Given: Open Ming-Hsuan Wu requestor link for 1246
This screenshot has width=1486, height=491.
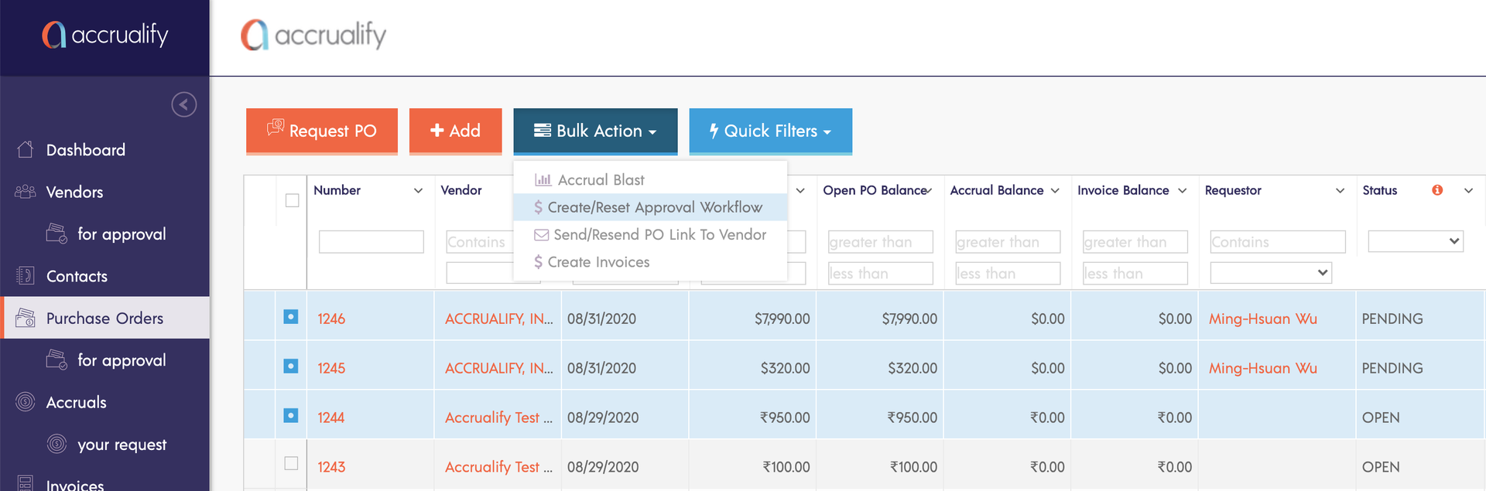Looking at the screenshot, I should click(x=1263, y=319).
